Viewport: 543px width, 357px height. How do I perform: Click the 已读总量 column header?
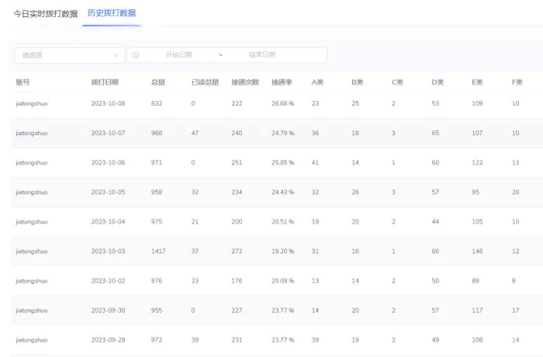[x=205, y=82]
